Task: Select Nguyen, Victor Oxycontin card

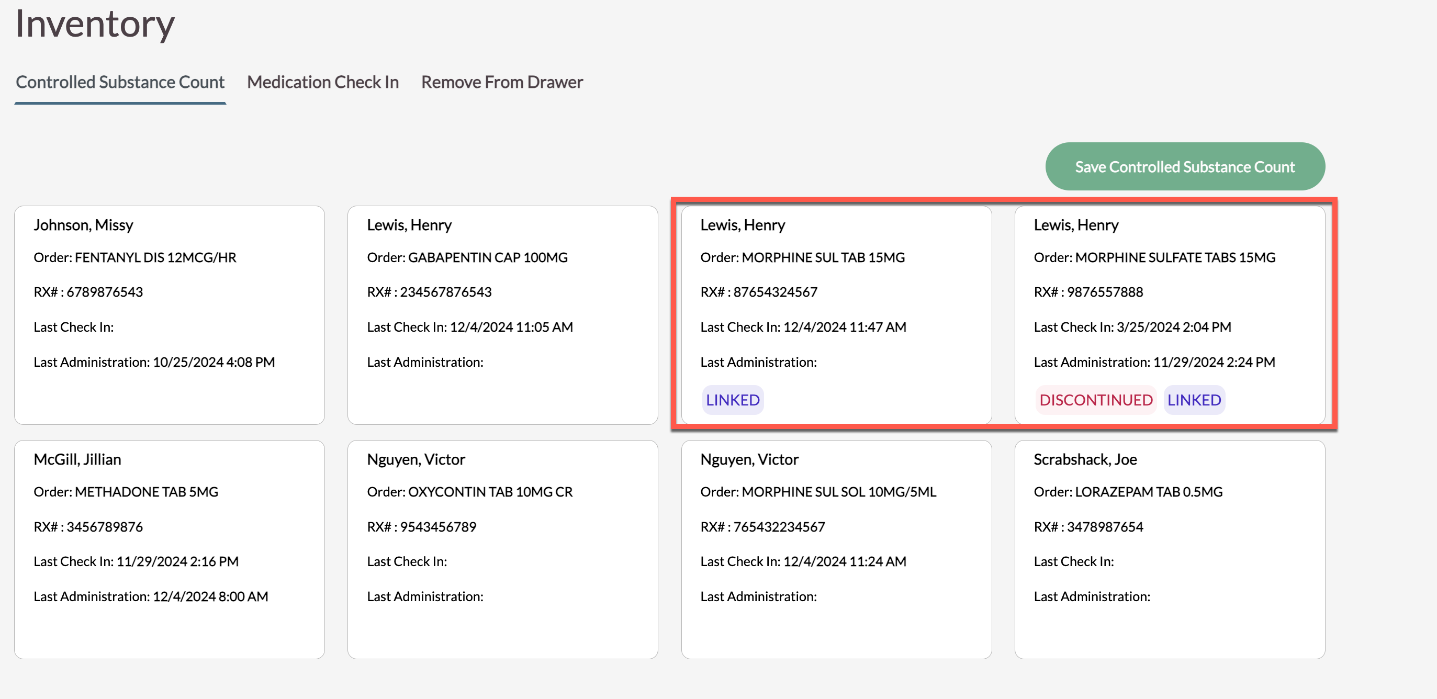Action: tap(502, 549)
